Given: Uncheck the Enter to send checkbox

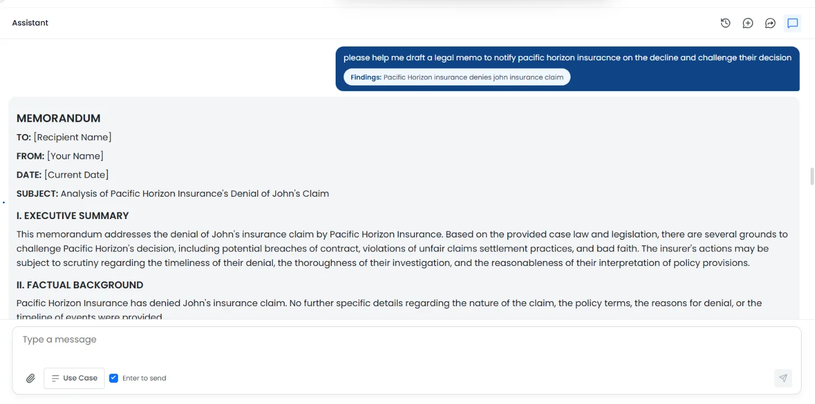Looking at the screenshot, I should [x=114, y=378].
